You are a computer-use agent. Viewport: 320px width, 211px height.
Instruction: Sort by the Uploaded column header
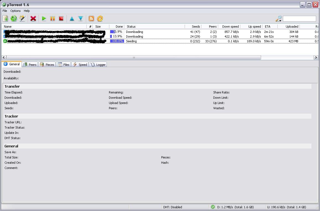pyautogui.click(x=288, y=27)
